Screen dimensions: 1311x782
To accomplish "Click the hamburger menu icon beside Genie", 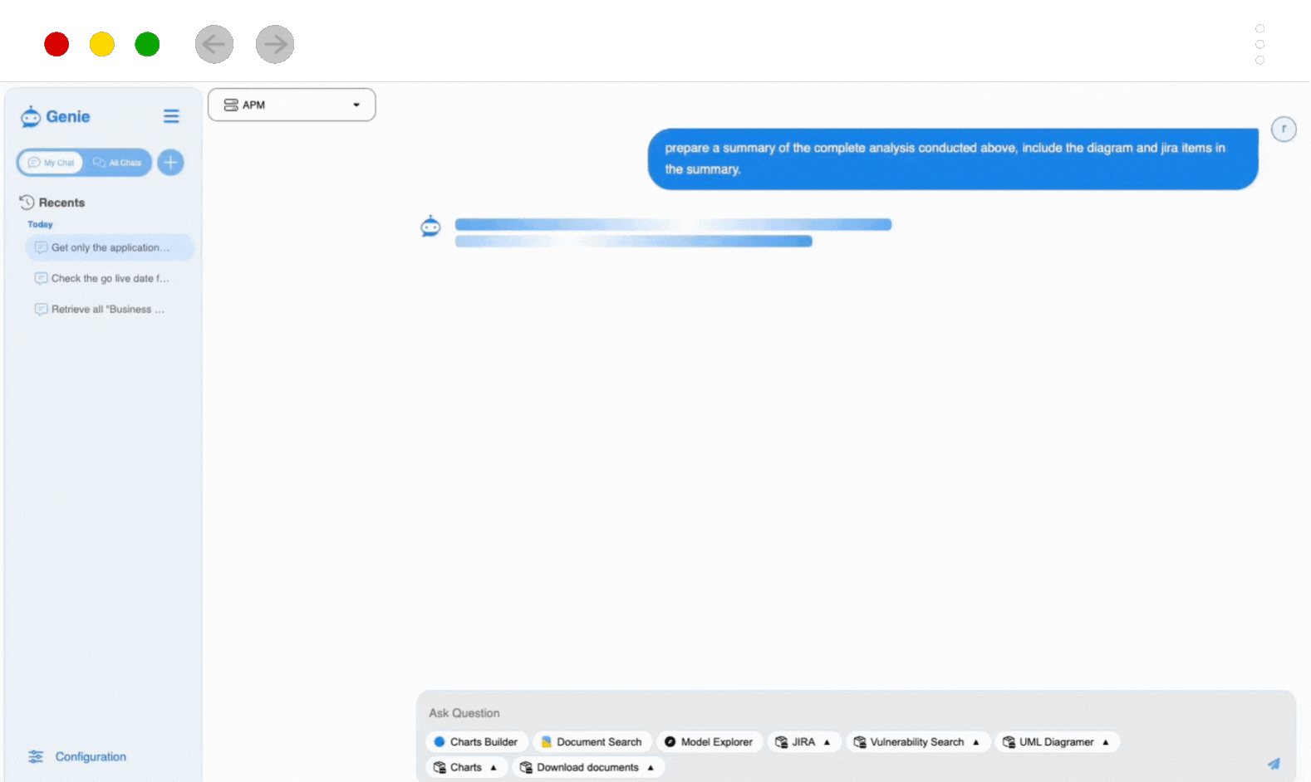I will [x=171, y=116].
